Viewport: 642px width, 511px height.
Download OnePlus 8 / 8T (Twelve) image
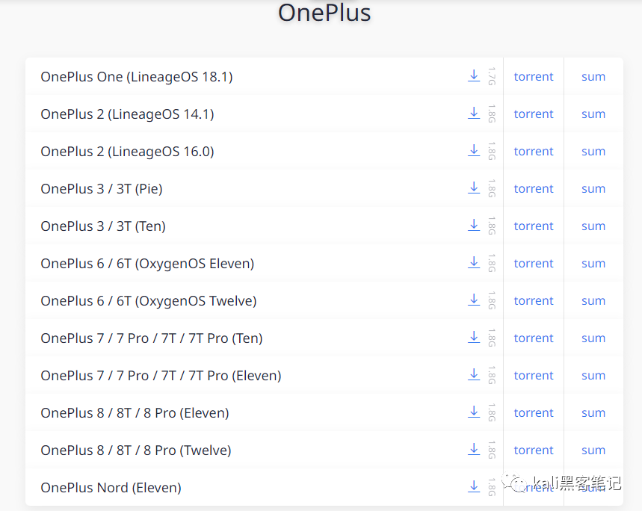(x=474, y=449)
